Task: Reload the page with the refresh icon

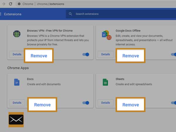Action: (11, 4)
